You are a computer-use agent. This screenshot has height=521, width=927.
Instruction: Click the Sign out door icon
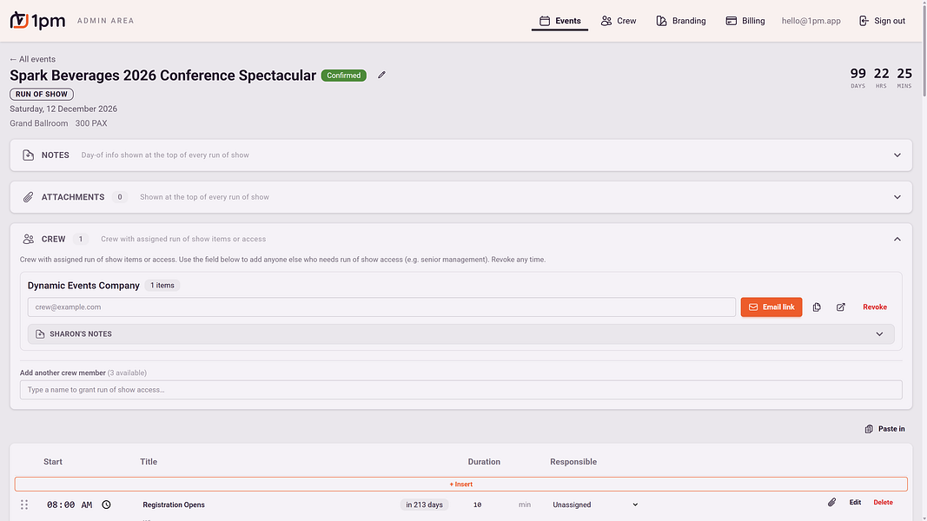tap(864, 21)
